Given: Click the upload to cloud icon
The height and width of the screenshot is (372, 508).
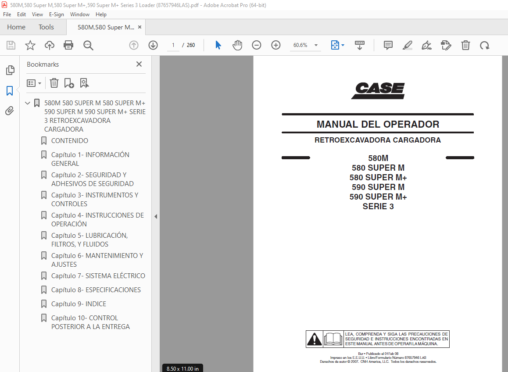Looking at the screenshot, I should point(49,45).
